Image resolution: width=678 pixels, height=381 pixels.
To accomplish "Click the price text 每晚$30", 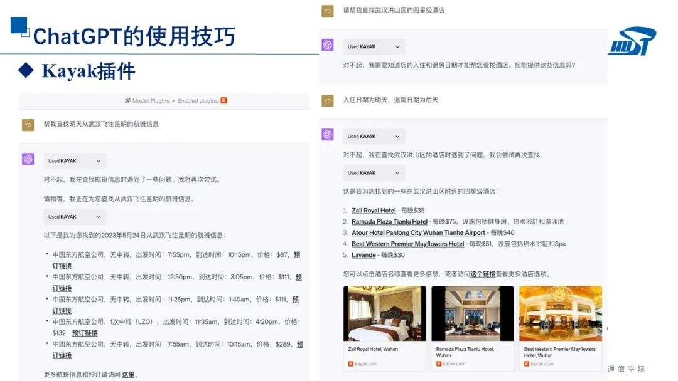I will coord(392,255).
